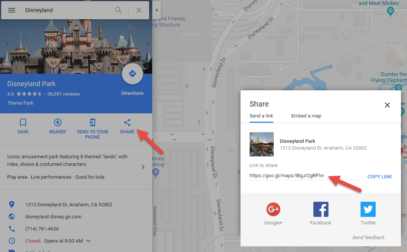Switch to Embed a map tab
The width and height of the screenshot is (407, 252).
click(306, 116)
